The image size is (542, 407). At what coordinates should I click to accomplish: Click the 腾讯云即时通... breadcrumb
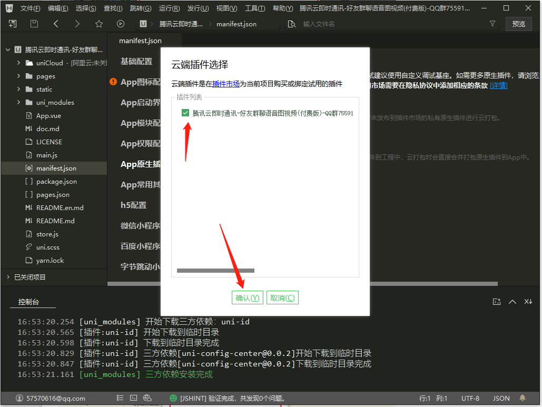pos(181,24)
